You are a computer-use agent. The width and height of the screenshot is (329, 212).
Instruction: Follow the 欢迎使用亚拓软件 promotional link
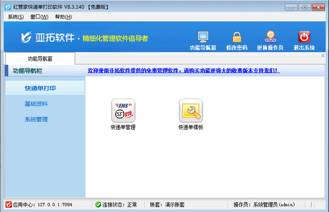pyautogui.click(x=184, y=71)
